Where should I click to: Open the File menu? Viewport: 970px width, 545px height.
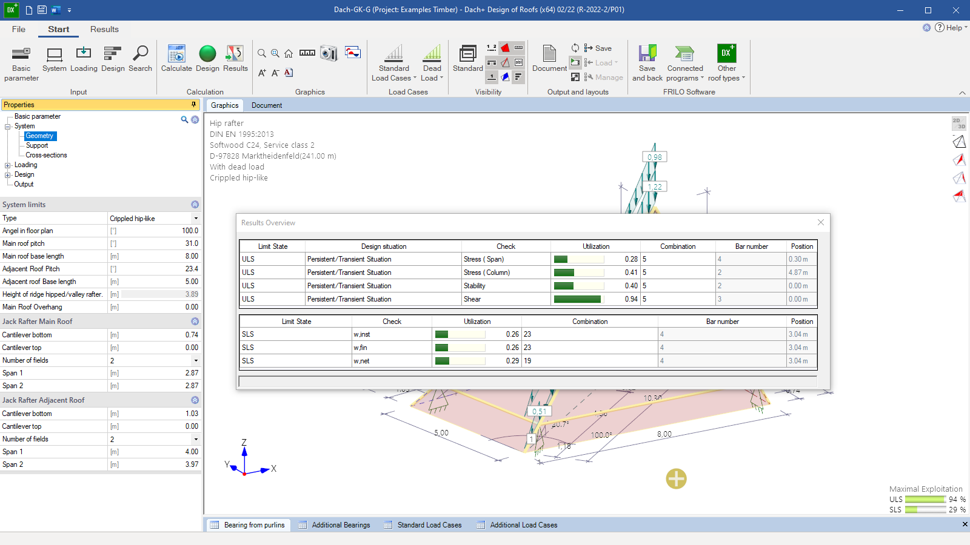tap(19, 29)
